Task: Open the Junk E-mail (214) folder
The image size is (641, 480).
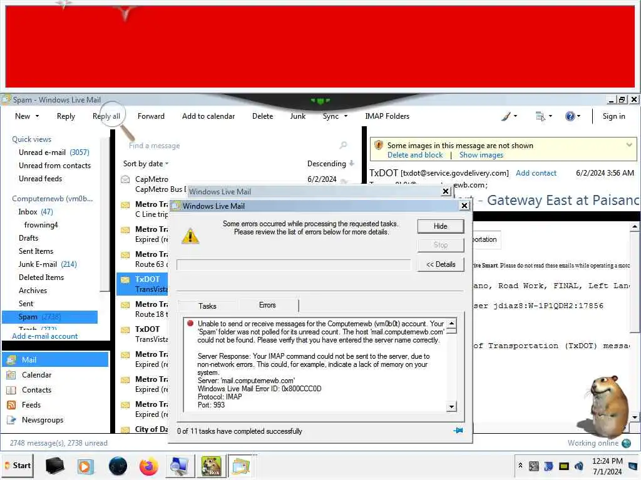Action: coord(48,264)
